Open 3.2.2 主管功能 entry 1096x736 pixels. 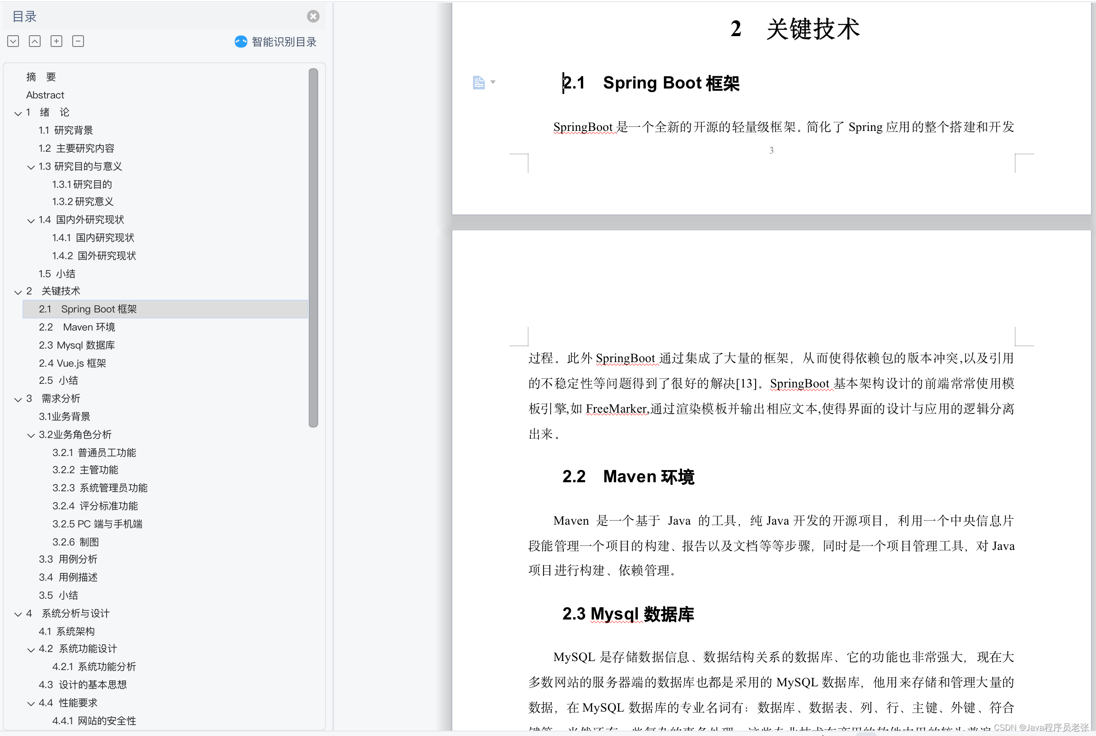[x=85, y=470]
